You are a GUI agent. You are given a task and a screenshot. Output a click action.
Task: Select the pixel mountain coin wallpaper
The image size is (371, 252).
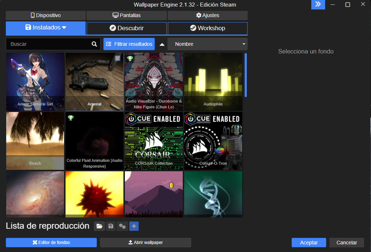[154, 194]
